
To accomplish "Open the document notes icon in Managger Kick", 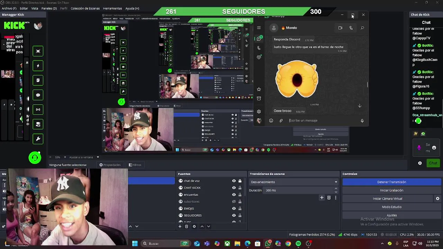I will pyautogui.click(x=38, y=80).
